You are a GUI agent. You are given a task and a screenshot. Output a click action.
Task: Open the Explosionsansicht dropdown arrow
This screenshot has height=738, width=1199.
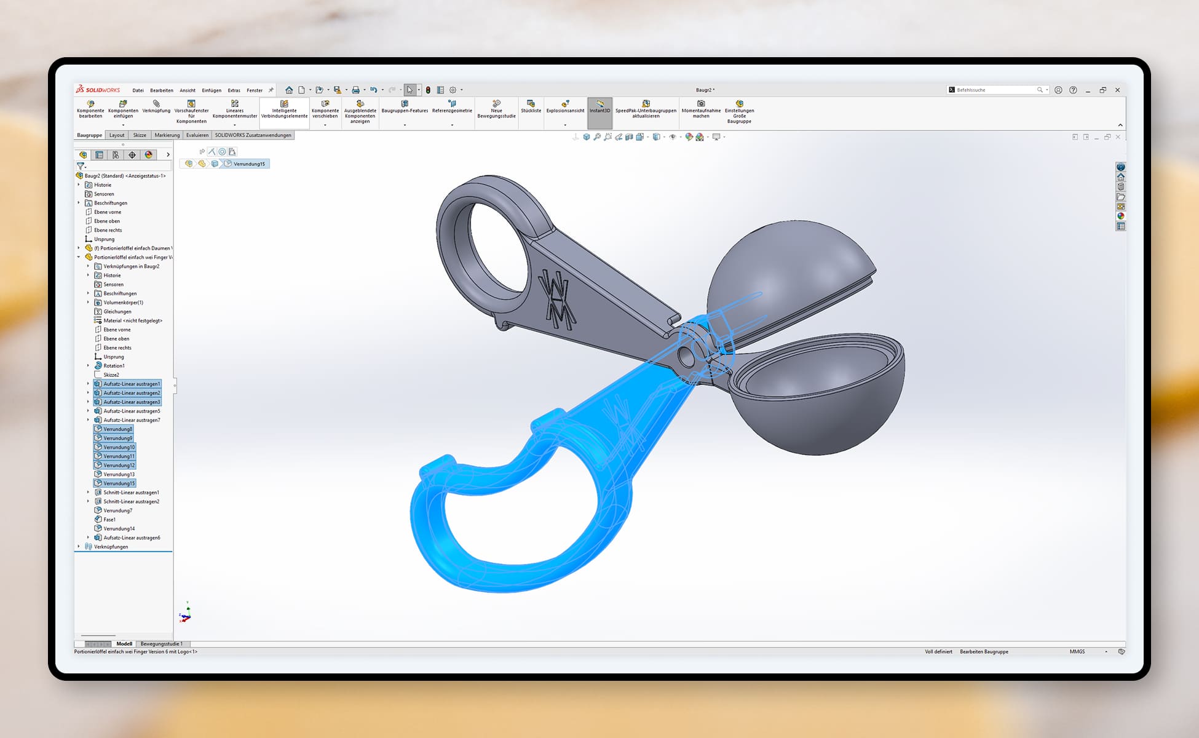coord(565,125)
